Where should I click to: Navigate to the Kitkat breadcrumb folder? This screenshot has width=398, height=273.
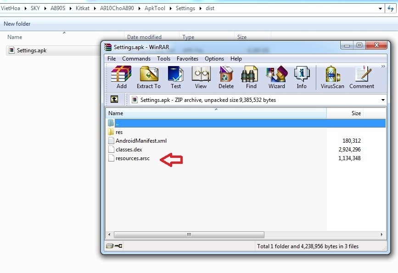point(83,8)
